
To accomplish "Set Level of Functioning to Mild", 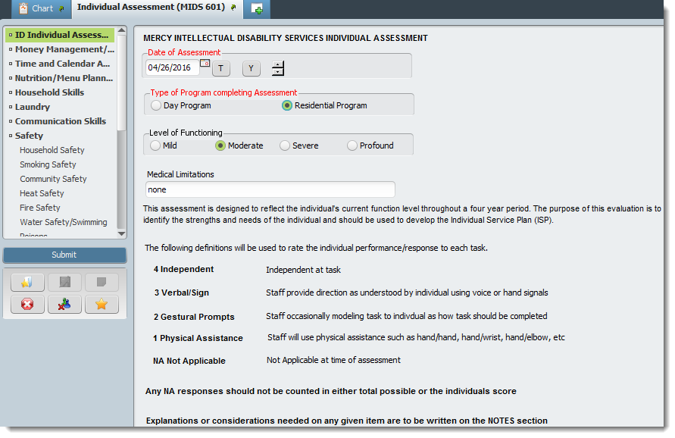I will [155, 145].
